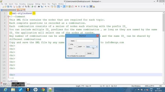Collapse the comment fold on line 2
165x92 pixels.
[x=8, y=17]
